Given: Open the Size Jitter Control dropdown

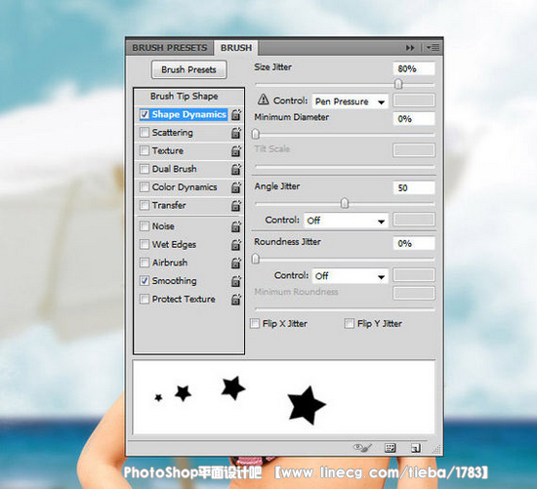Looking at the screenshot, I should pos(350,102).
